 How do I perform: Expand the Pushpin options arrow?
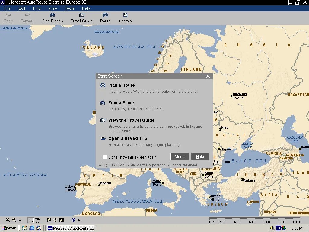[x=79, y=220]
